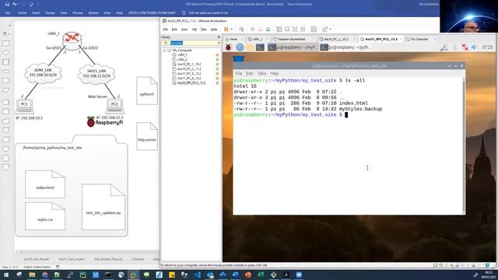Switch to My Computer VMware tab
498x280 pixels.
419,39
